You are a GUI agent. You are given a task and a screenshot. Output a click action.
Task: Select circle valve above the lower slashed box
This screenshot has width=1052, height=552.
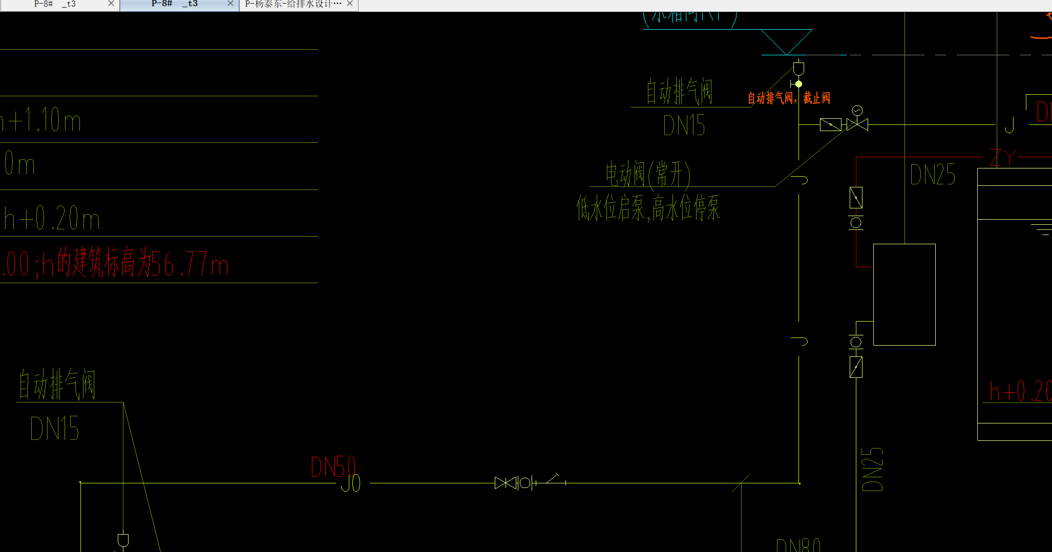pos(856,342)
